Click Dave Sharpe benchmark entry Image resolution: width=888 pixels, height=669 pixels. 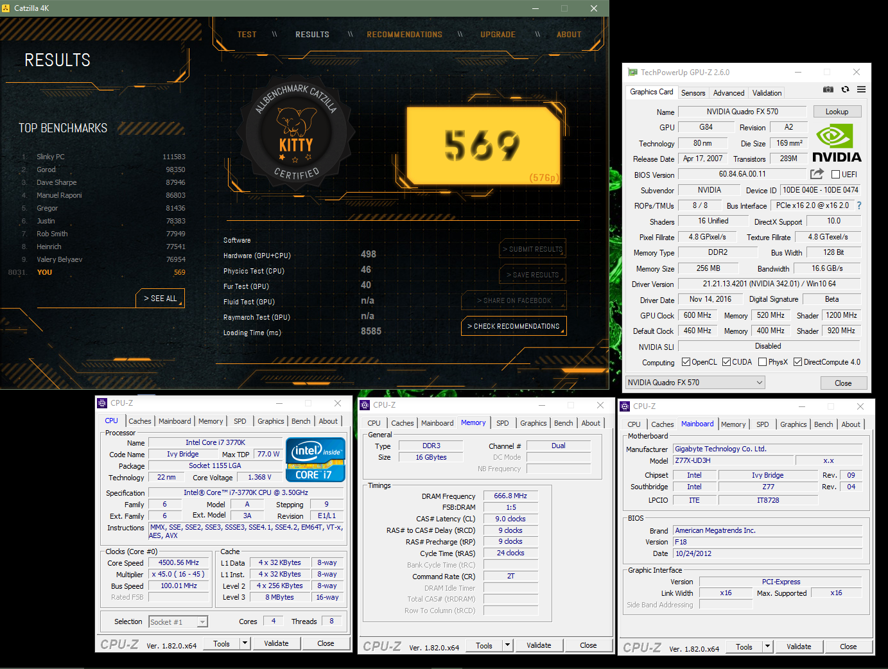(x=103, y=182)
